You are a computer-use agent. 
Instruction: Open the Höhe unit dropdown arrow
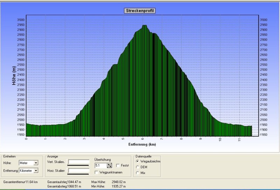coord(36,163)
